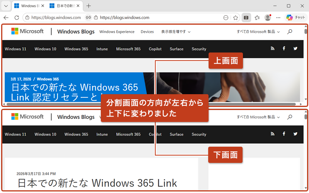Open the Favorites list icon
Screen dimensions: 309x193
point(257,17)
